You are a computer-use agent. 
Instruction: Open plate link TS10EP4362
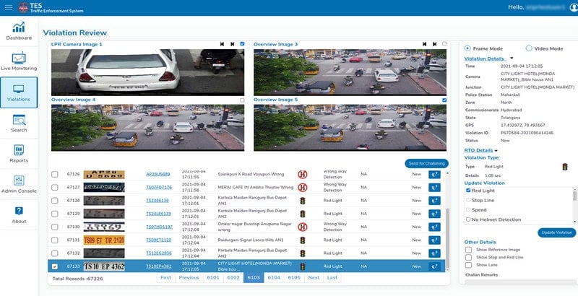(x=159, y=266)
